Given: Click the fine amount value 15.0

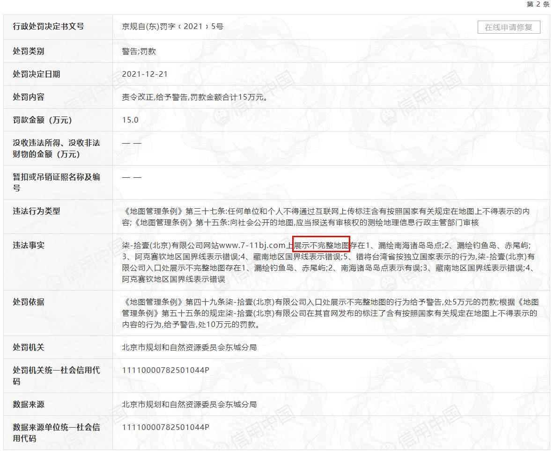Looking at the screenshot, I should [x=130, y=120].
